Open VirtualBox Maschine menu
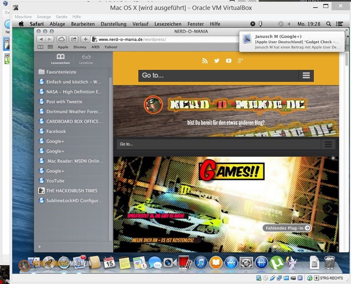 [23, 17]
